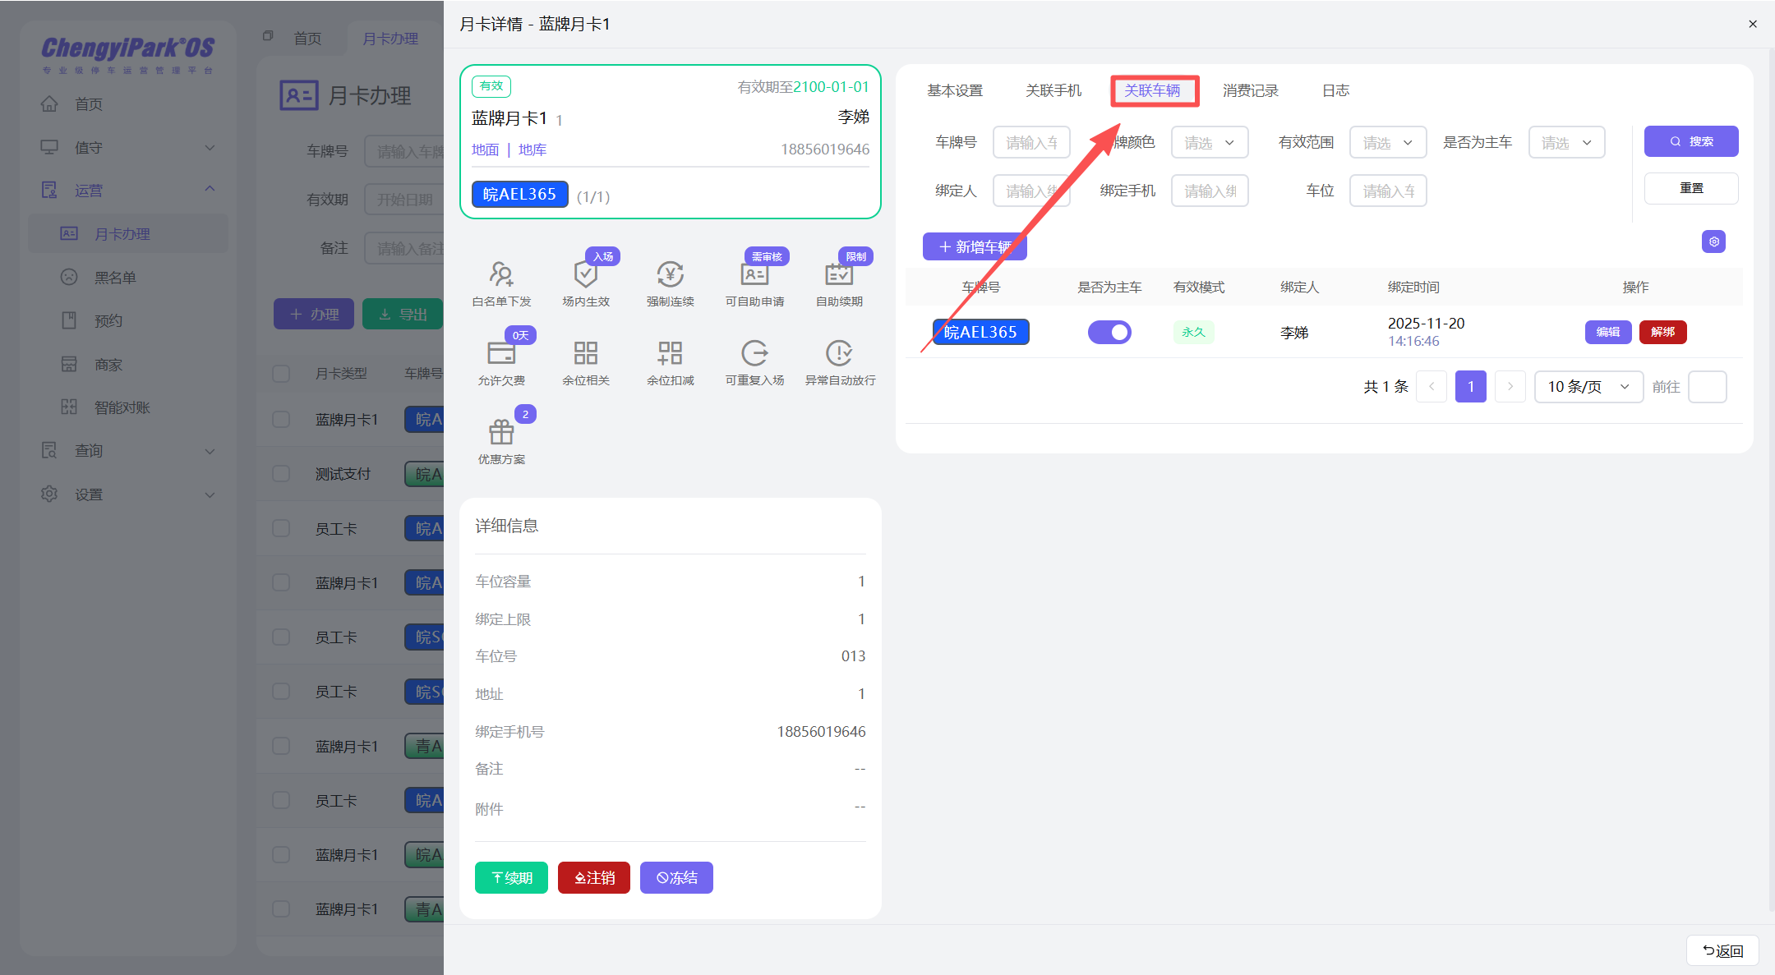
Task: Open the 优惠方案 gift icon
Action: pos(501,432)
